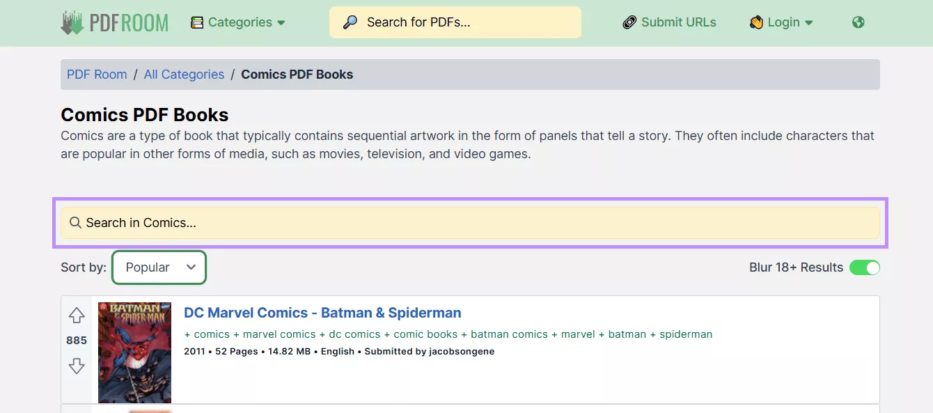Upvote the Batman & Spiderman comic
The image size is (933, 413).
pyautogui.click(x=77, y=315)
